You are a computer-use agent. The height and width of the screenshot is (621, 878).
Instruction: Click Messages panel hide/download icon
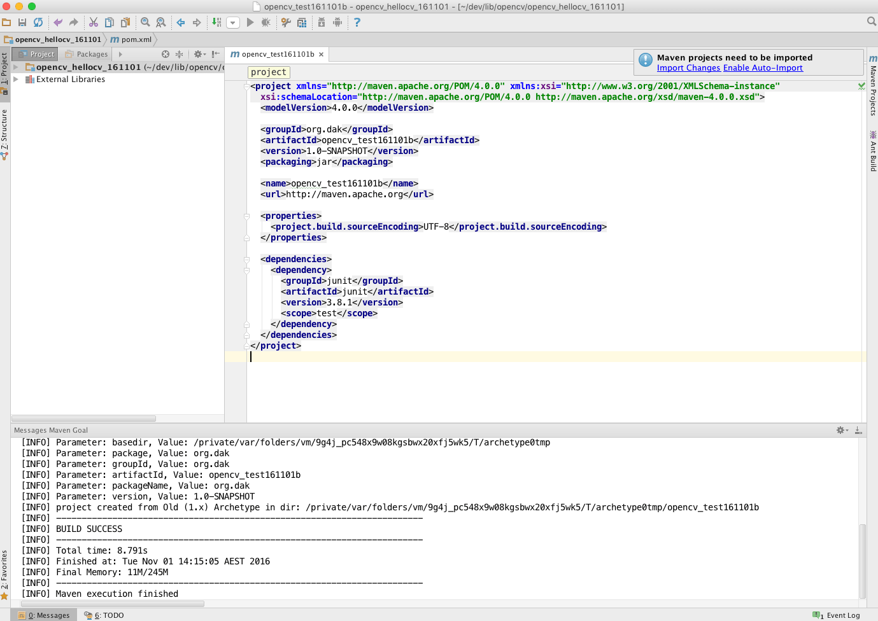858,430
